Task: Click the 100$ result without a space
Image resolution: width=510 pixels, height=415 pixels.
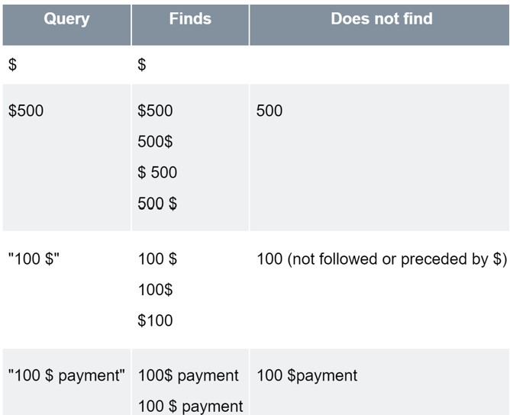Action: [x=155, y=290]
